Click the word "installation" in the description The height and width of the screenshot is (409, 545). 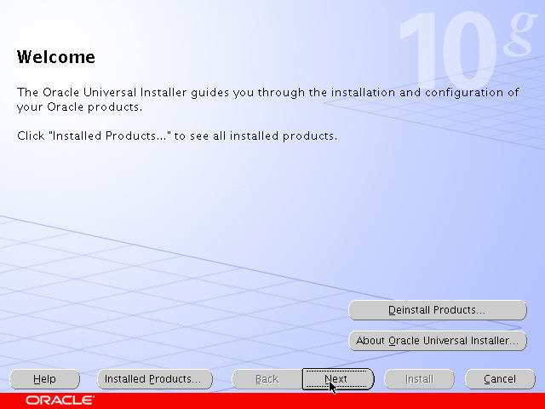(x=363, y=93)
